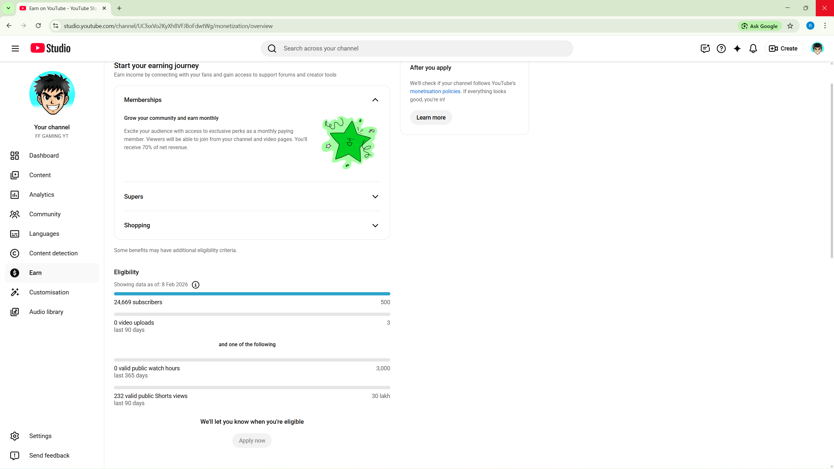The image size is (834, 469).
Task: Click the Create button
Action: pos(783,49)
